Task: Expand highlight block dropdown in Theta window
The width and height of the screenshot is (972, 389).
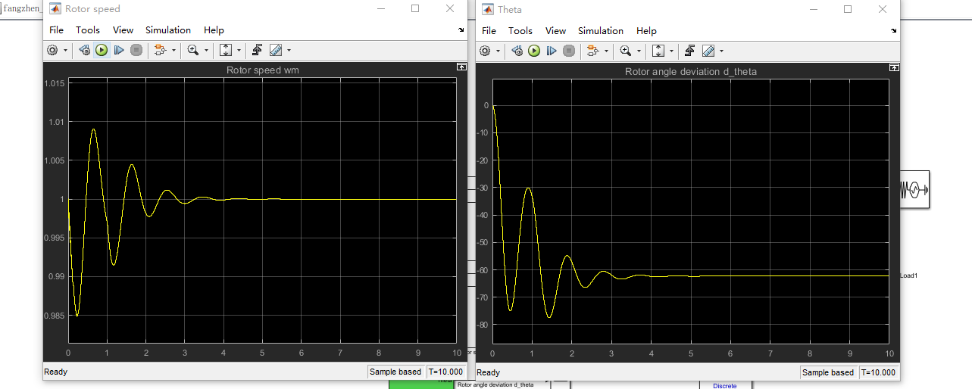Action: click(x=606, y=51)
